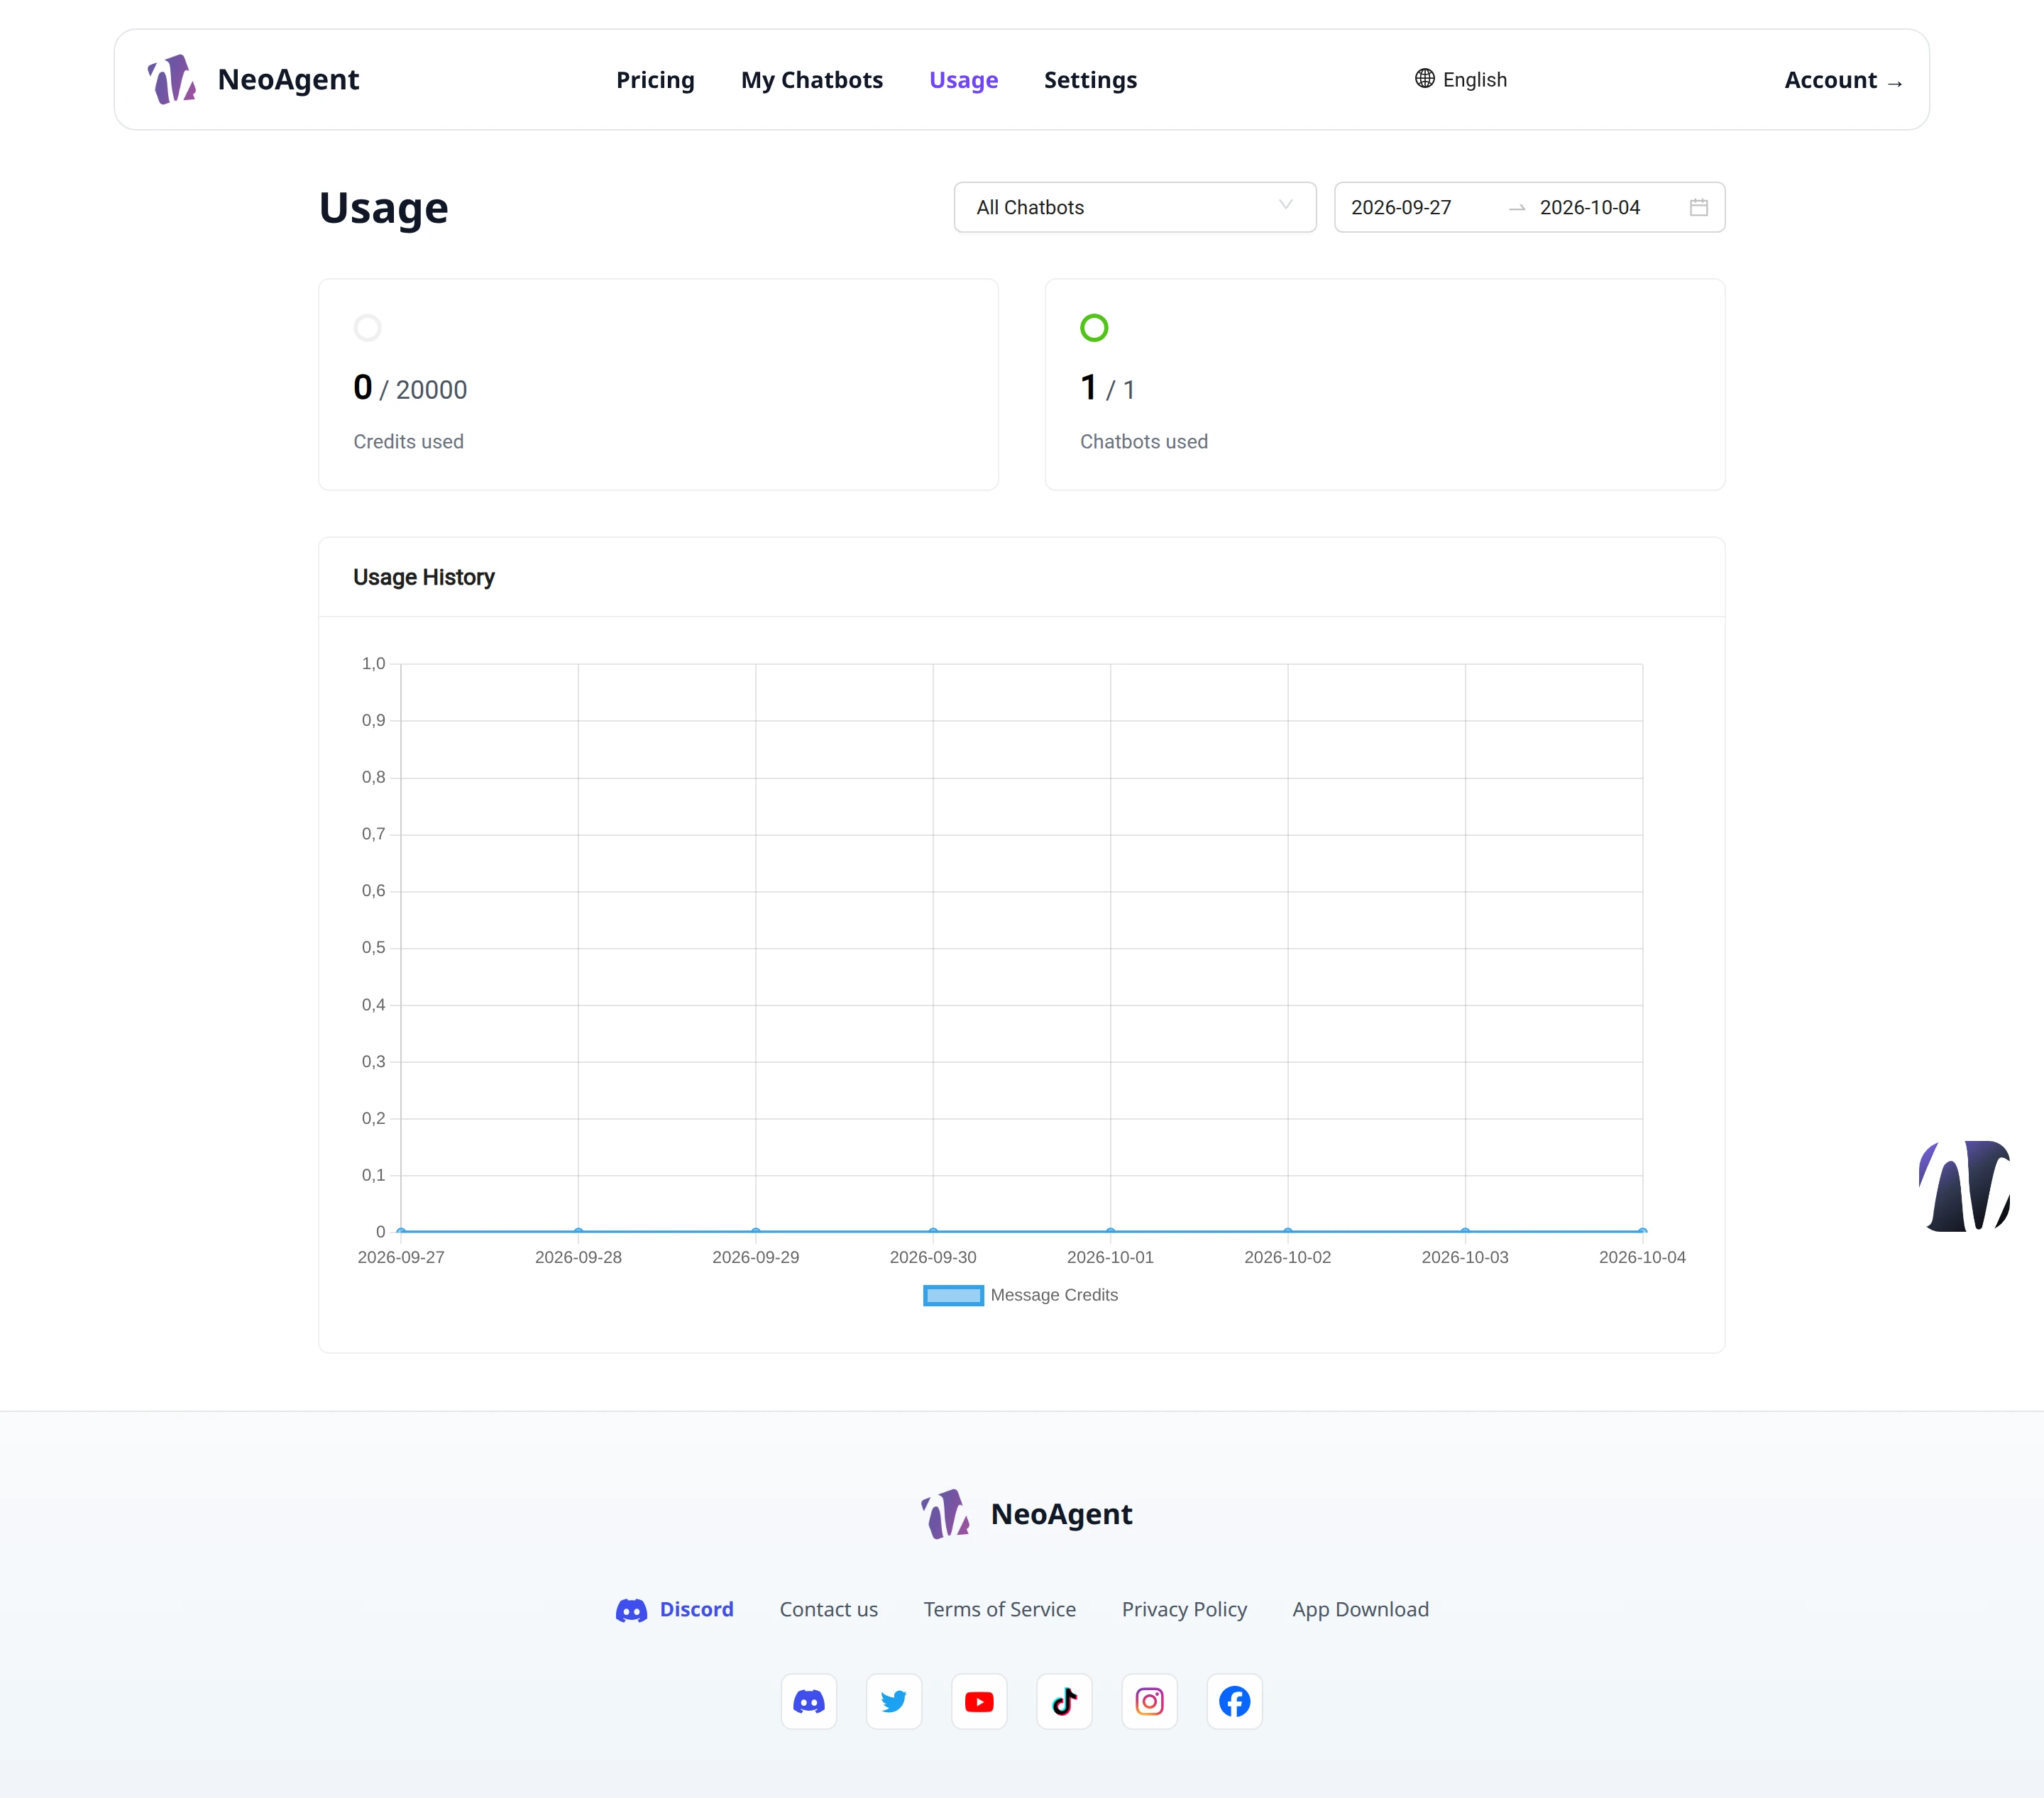This screenshot has height=1798, width=2044.
Task: Open the Twitter social button
Action: coord(893,1701)
